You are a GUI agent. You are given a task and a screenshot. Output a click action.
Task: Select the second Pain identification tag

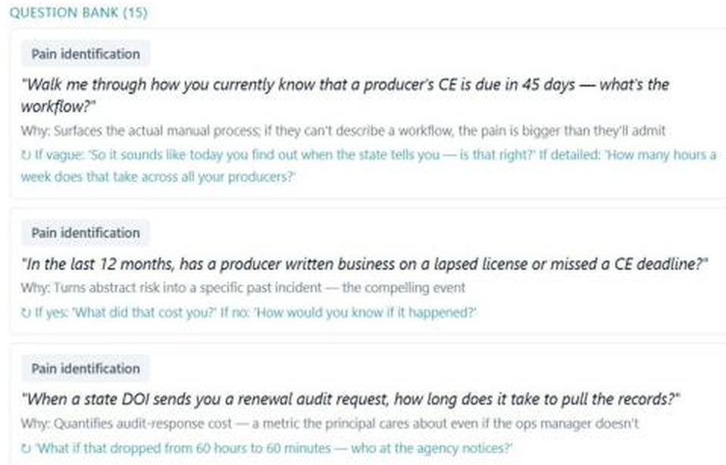point(85,232)
